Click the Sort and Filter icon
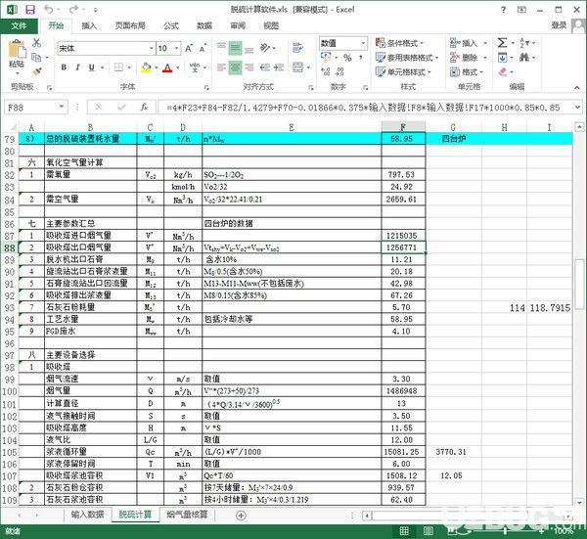The image size is (587, 539). point(523,43)
